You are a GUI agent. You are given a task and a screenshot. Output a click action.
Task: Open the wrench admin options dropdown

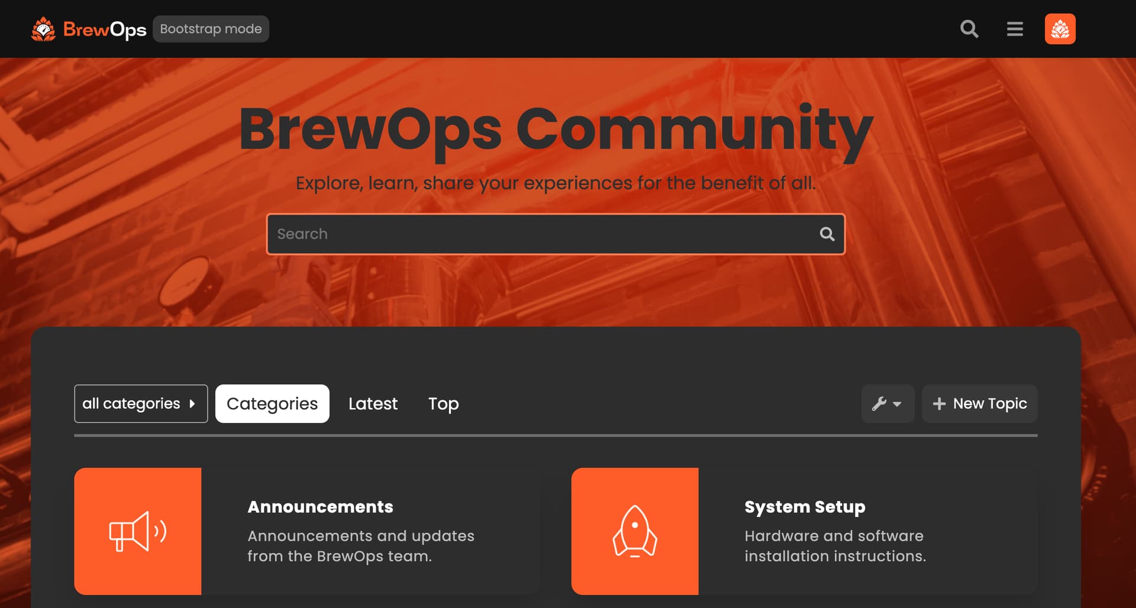click(887, 404)
